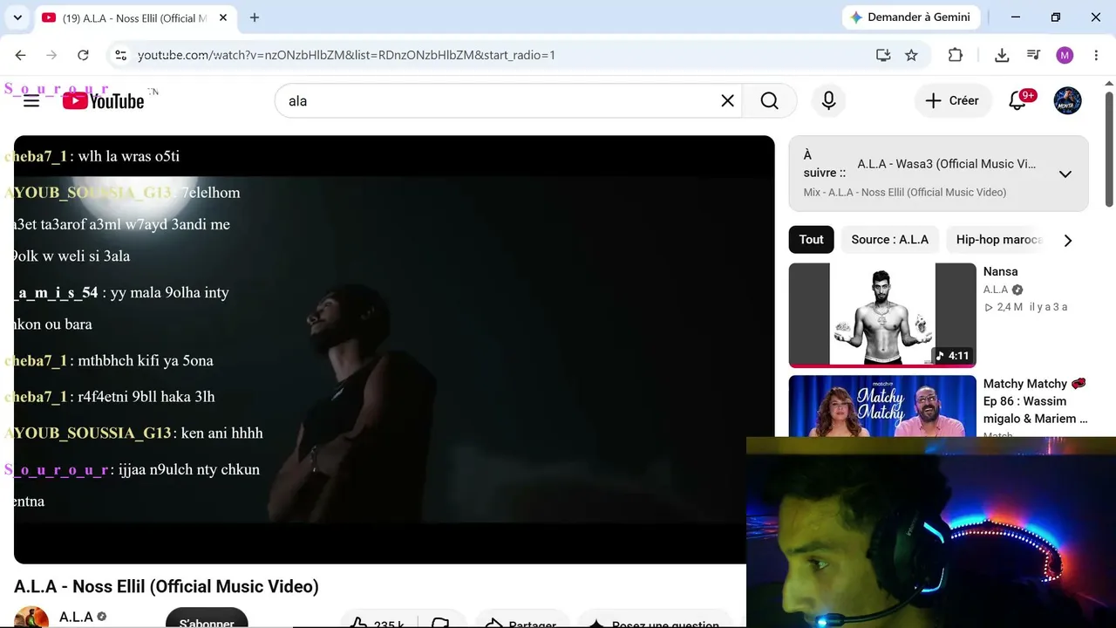Open the YouTube guide hamburger menu

click(31, 101)
